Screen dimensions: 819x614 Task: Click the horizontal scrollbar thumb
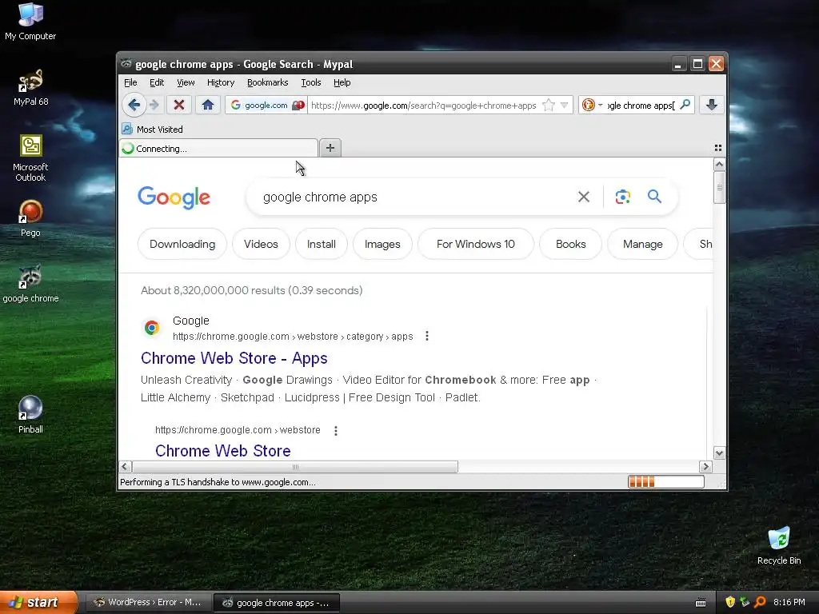pos(295,466)
